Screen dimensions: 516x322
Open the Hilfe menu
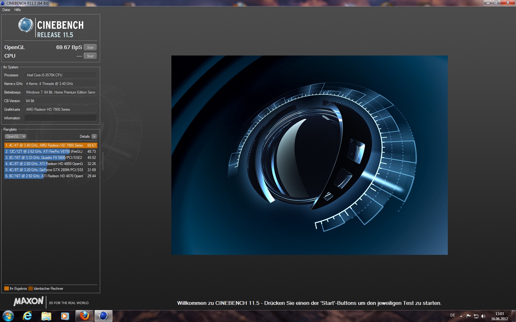[x=18, y=10]
